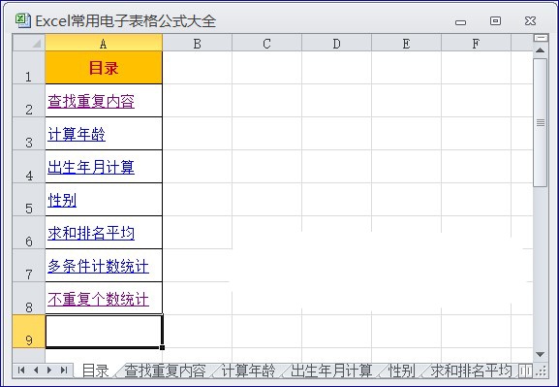The height and width of the screenshot is (387, 559).
Task: Follow the 出生年月计算 link in cell A4
Action: (91, 168)
